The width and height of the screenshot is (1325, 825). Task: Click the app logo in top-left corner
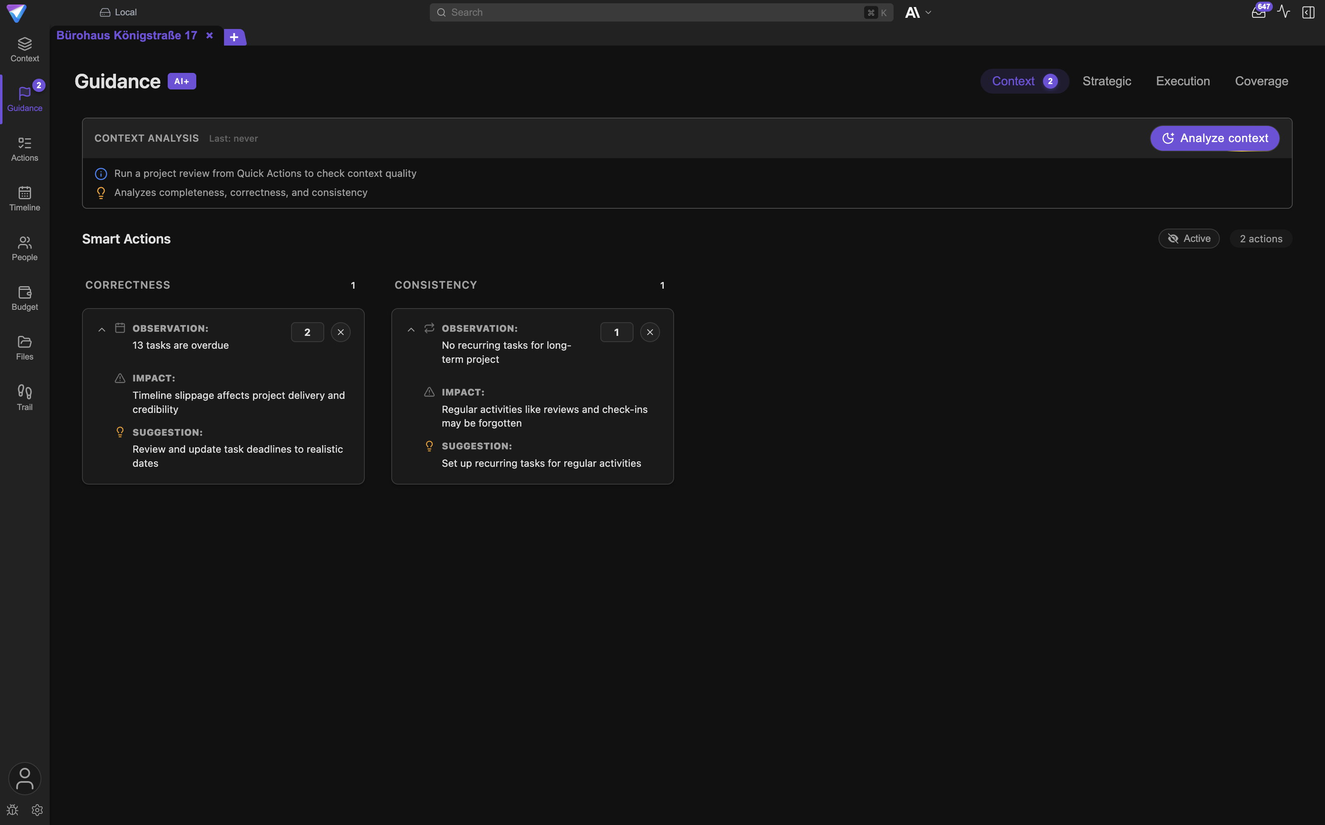click(x=17, y=12)
